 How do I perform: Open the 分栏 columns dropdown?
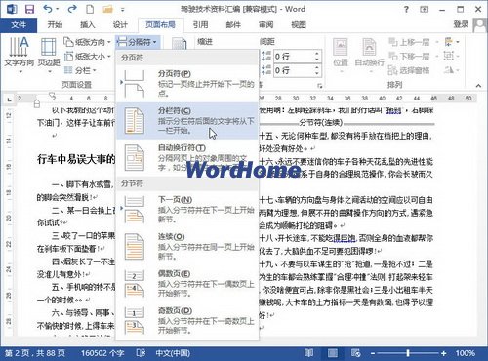(80, 70)
